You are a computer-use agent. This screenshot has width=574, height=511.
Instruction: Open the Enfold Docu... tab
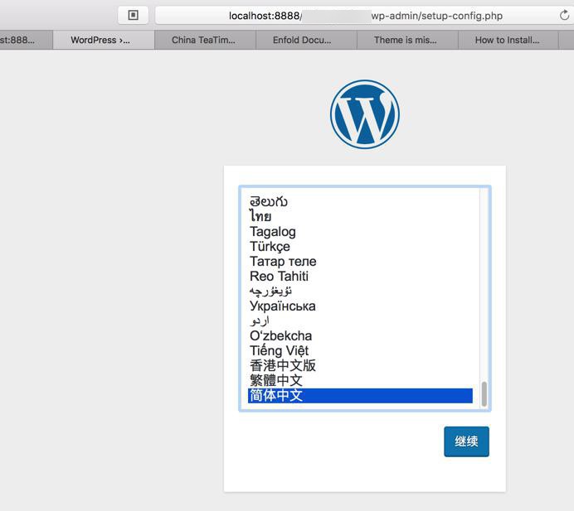306,40
